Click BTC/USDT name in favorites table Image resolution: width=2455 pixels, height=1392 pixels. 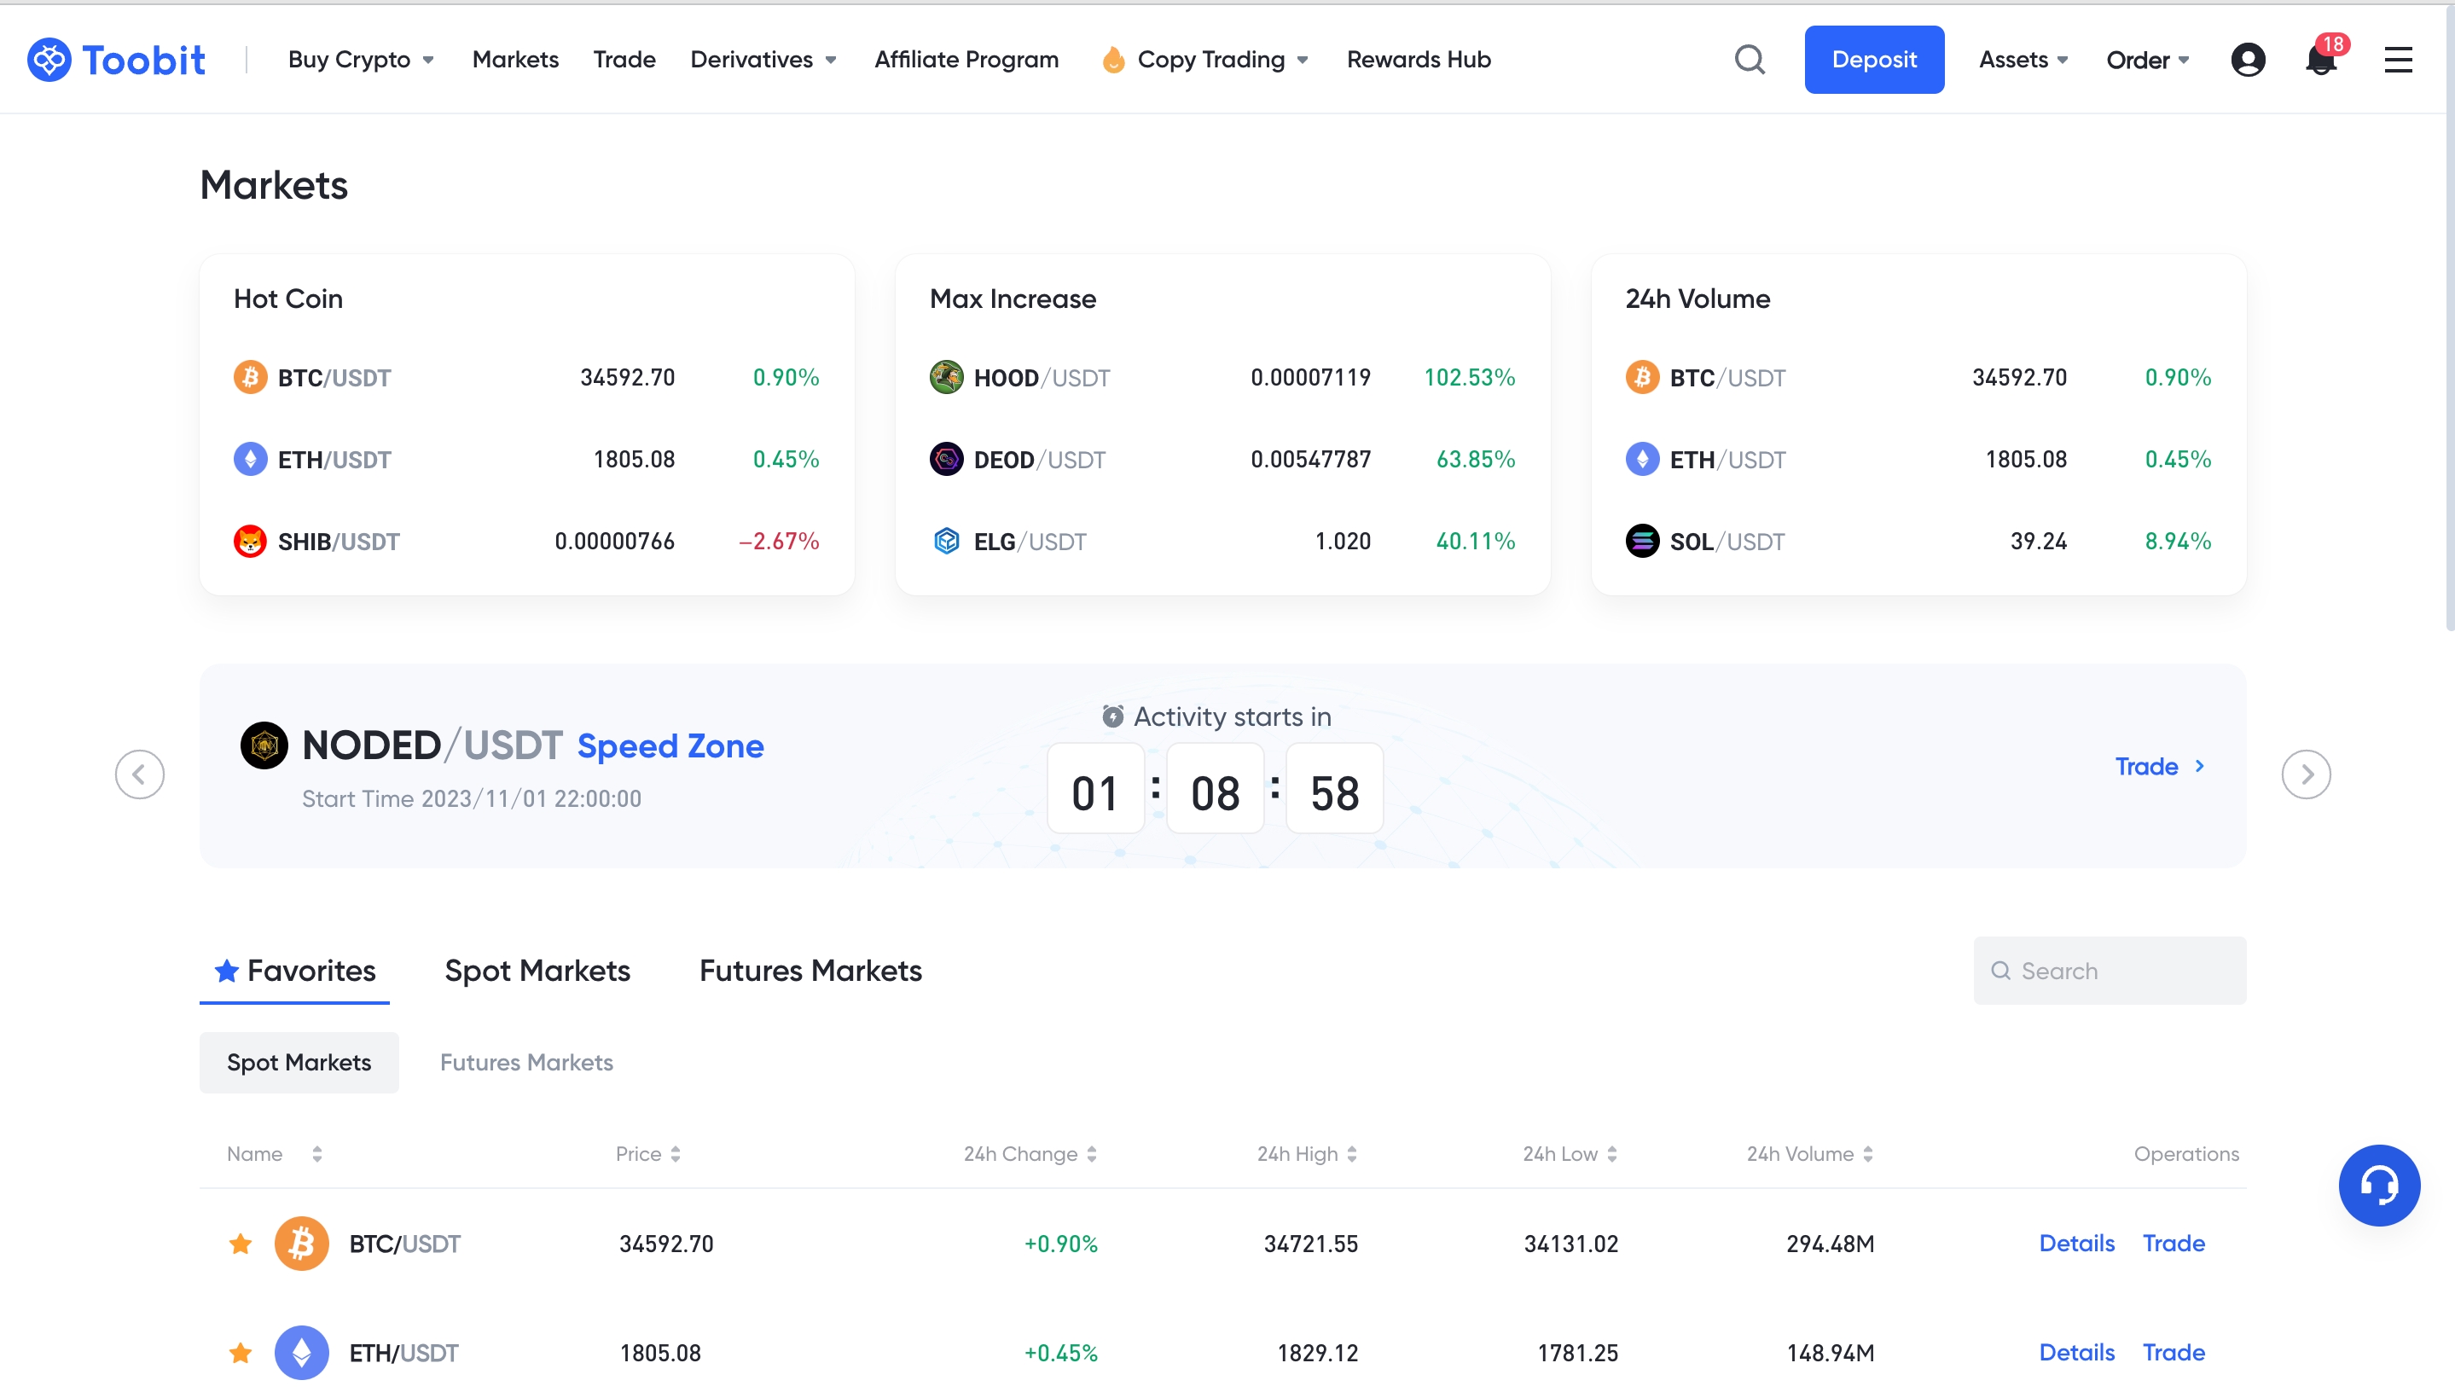(405, 1244)
